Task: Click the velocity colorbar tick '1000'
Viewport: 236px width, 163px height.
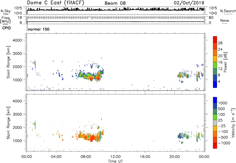Action: click(222, 103)
